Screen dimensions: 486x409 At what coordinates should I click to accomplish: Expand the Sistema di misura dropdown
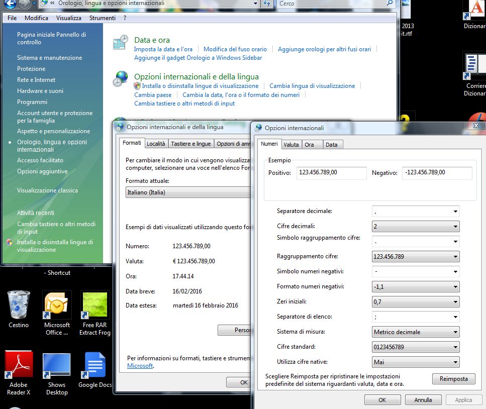tap(415, 332)
